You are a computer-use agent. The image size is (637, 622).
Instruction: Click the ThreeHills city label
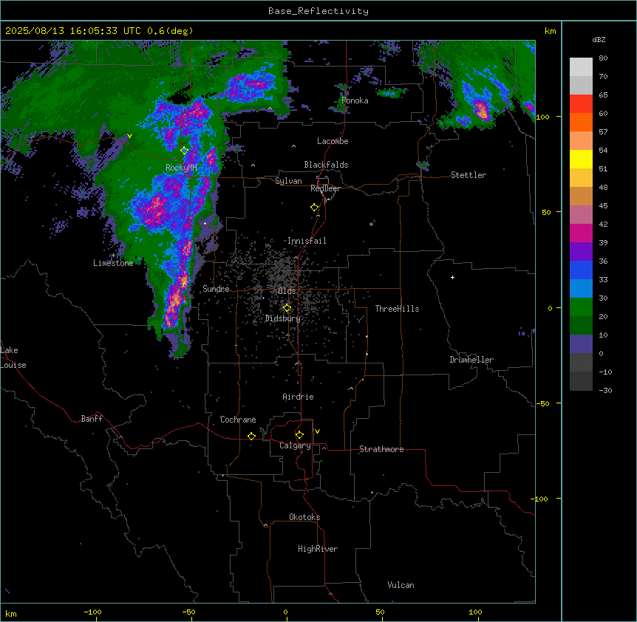[397, 309]
